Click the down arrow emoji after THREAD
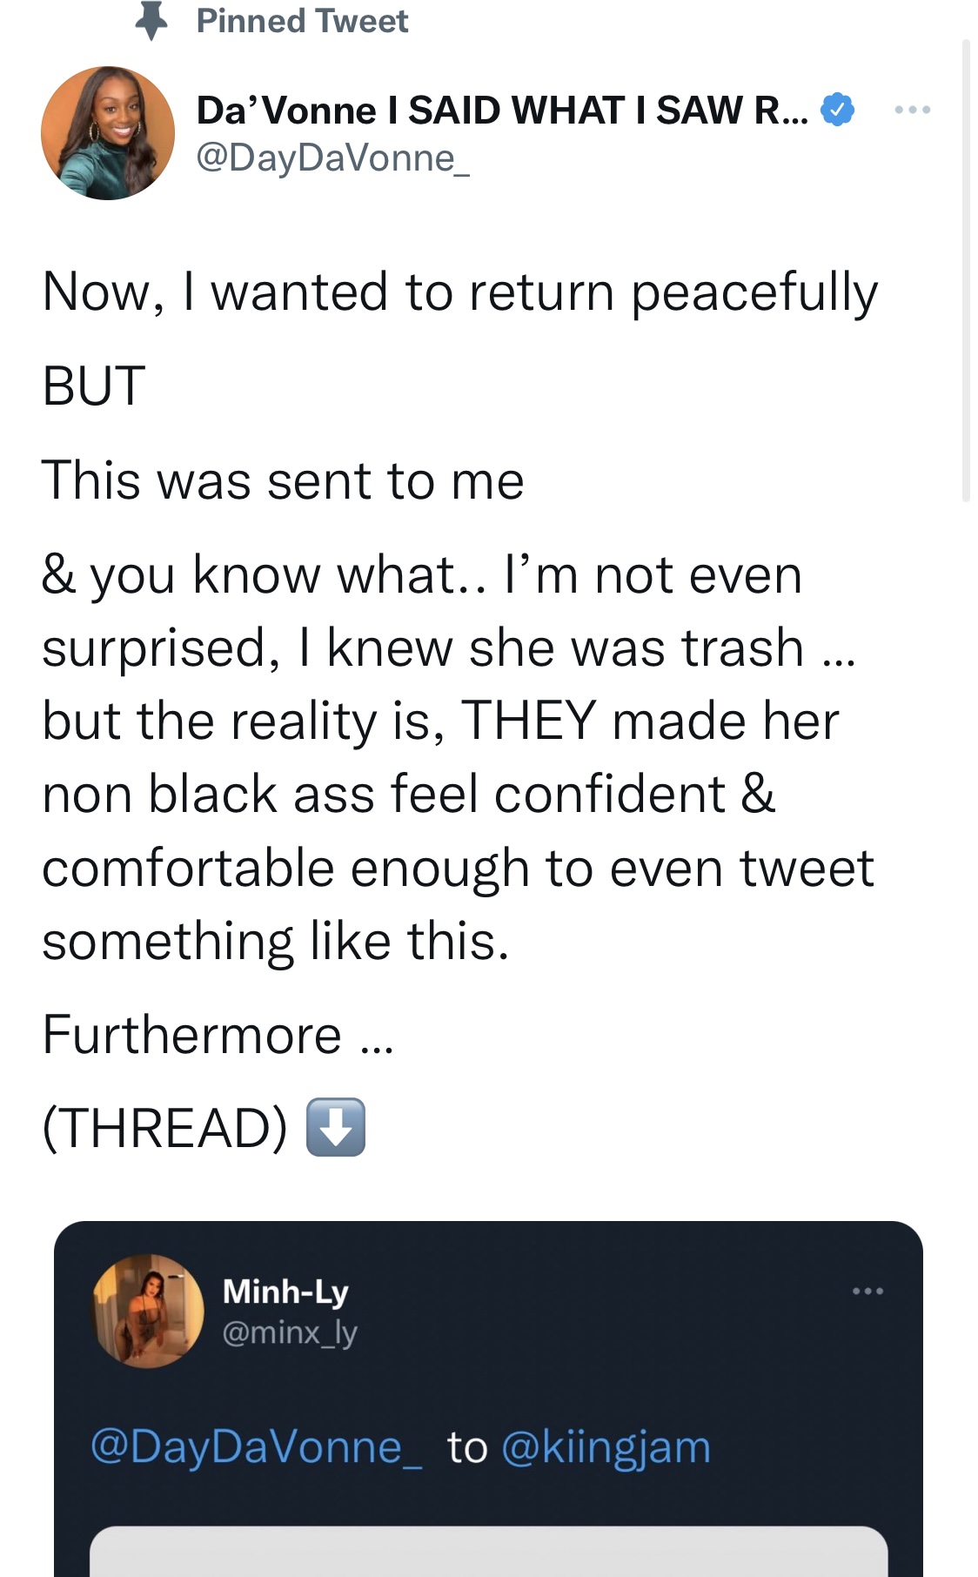 click(x=336, y=1127)
